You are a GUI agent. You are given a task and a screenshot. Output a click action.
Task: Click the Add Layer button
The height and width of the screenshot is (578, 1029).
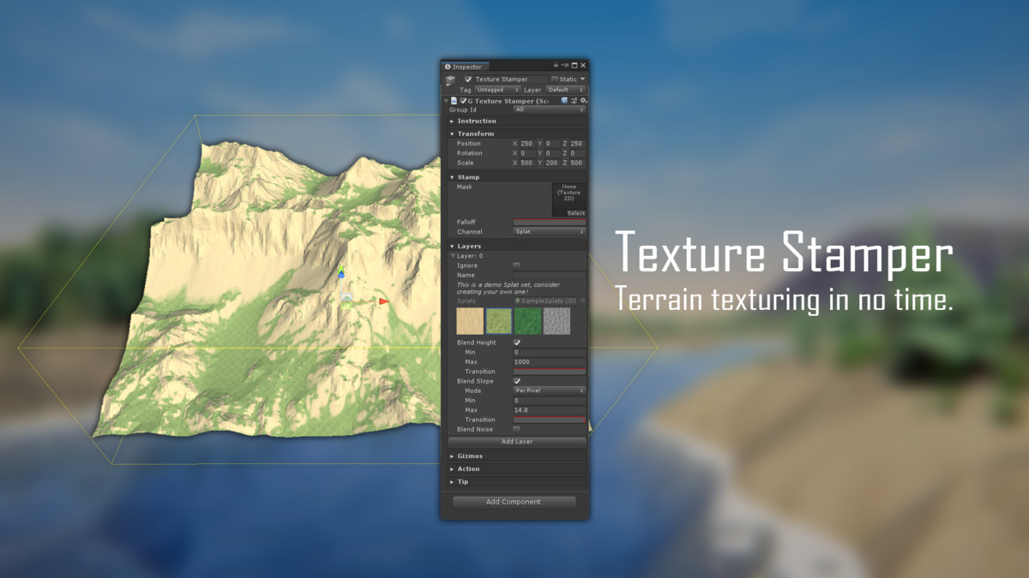(x=517, y=442)
